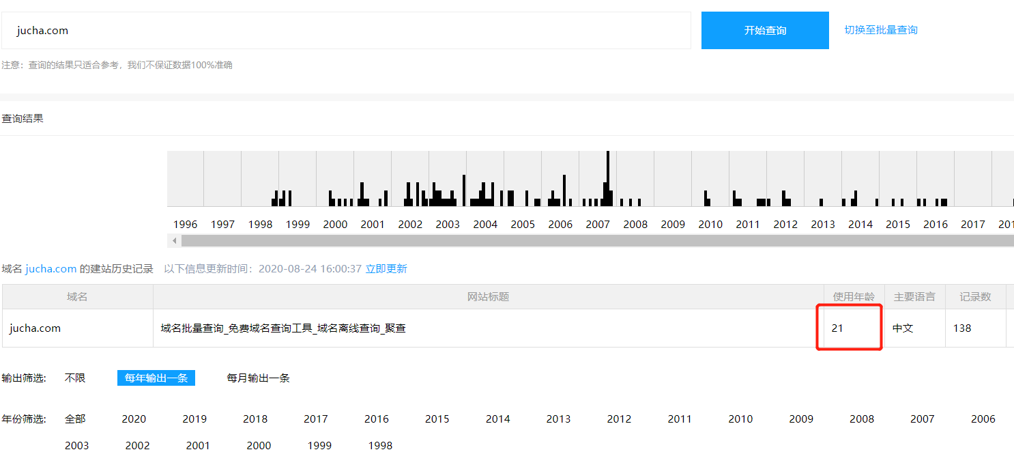Open the 切换至批量查询 link
Image resolution: width=1014 pixels, height=467 pixels.
880,30
